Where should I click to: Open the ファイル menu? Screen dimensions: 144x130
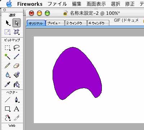click(x=57, y=4)
